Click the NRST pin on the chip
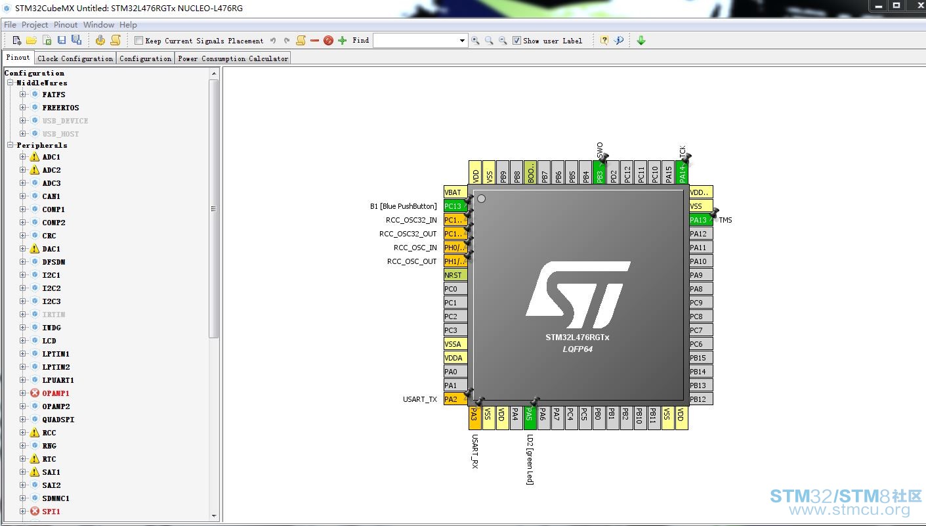 tap(455, 275)
